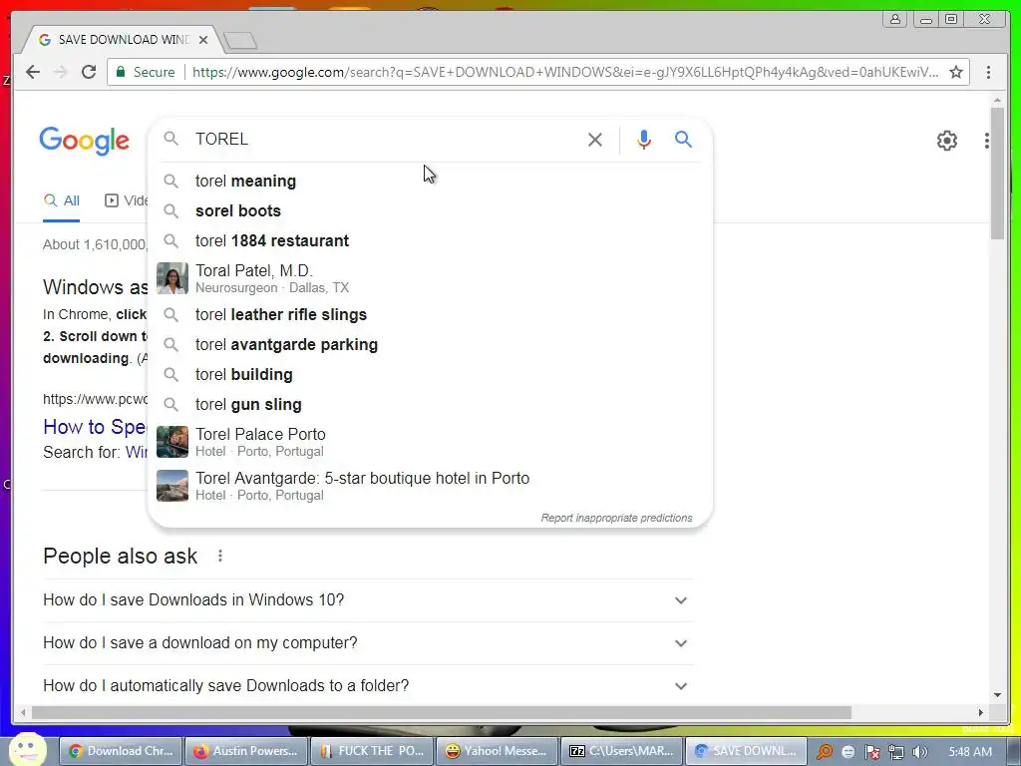Image resolution: width=1021 pixels, height=766 pixels.
Task: Choose suggestion torel avantgarde parking
Action: [x=431, y=344]
